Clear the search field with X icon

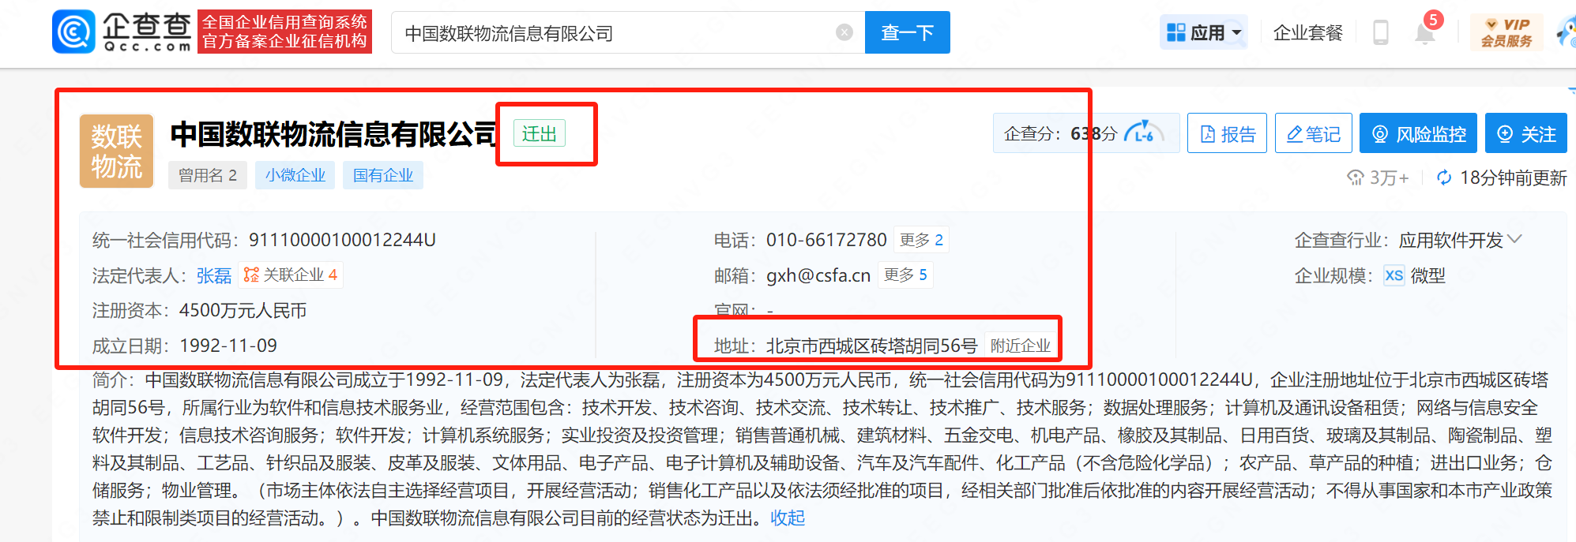pyautogui.click(x=844, y=32)
